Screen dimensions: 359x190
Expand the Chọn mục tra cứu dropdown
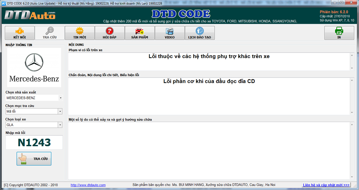[x=60, y=111]
